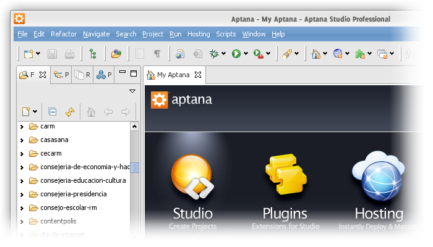Click Collapse All icon in file panel
Viewport: 433px width, 247px height.
pyautogui.click(x=52, y=112)
